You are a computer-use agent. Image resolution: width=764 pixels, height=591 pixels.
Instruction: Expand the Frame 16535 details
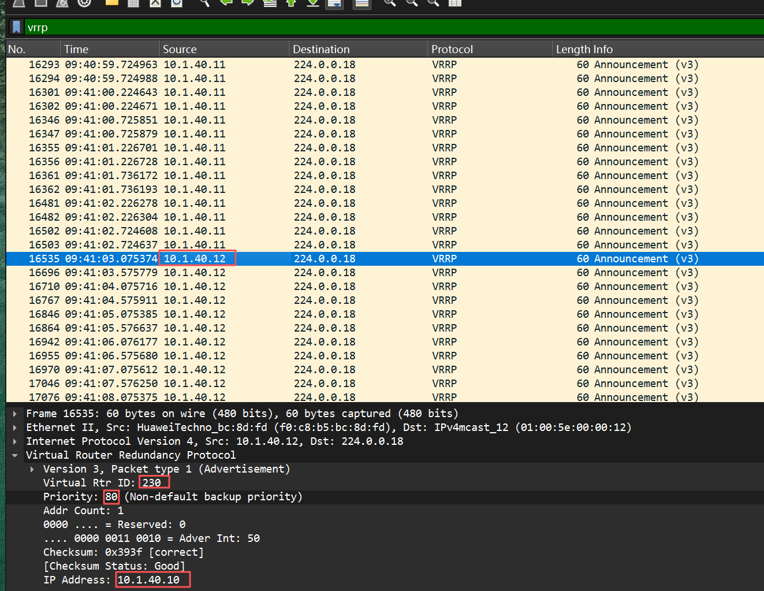(x=15, y=414)
